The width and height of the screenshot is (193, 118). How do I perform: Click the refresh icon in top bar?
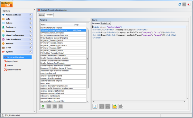180,5
